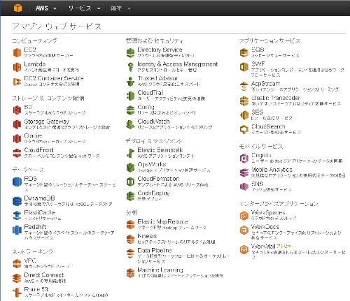Open the Mobile Analytics link
350x301 pixels.
272,170
